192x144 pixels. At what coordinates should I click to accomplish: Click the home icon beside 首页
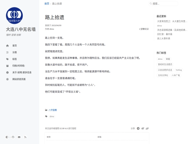coord(7,46)
